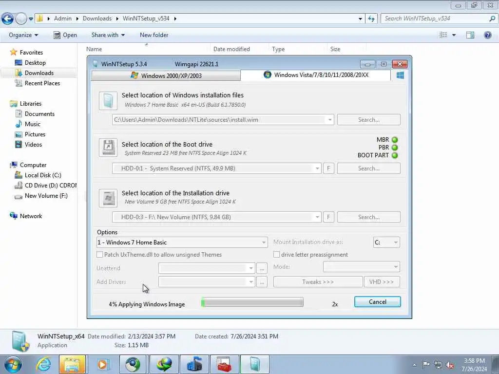Click the Explorer refresh button
This screenshot has height=374, width=499.
click(x=371, y=19)
